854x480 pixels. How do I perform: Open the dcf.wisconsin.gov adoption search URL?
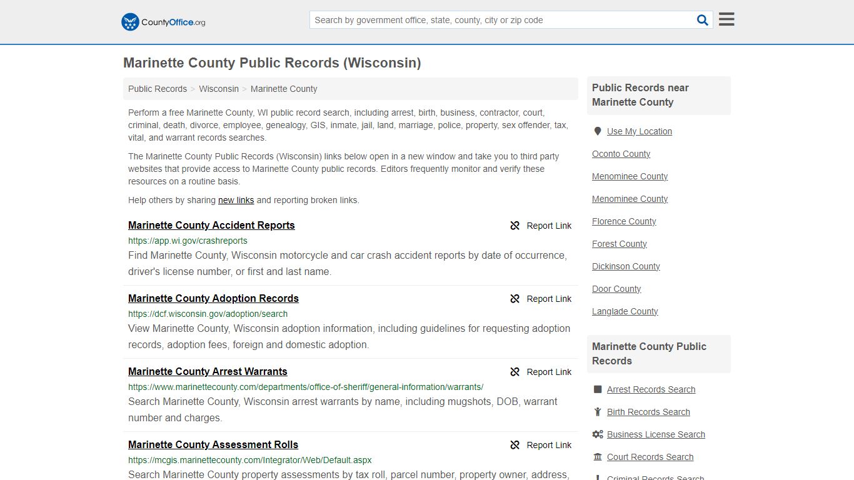[x=208, y=314]
